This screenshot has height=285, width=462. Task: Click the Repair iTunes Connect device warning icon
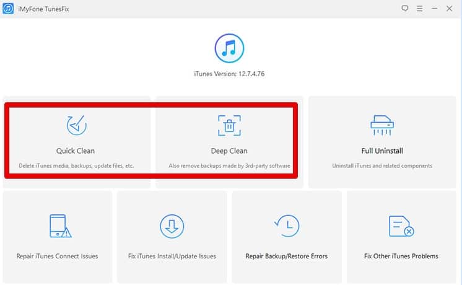coord(61,226)
